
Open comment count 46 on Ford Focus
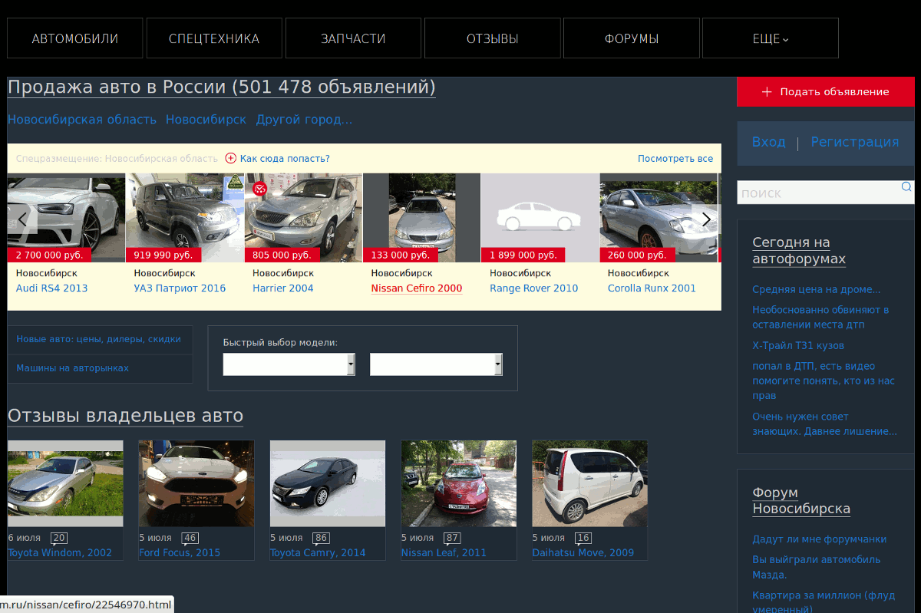[190, 538]
